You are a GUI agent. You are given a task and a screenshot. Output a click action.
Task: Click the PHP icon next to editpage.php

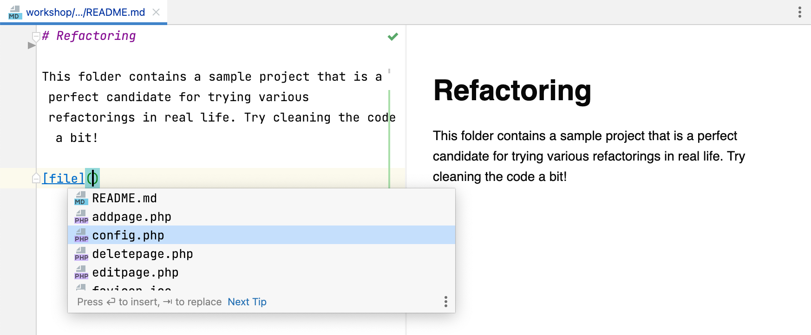click(81, 273)
